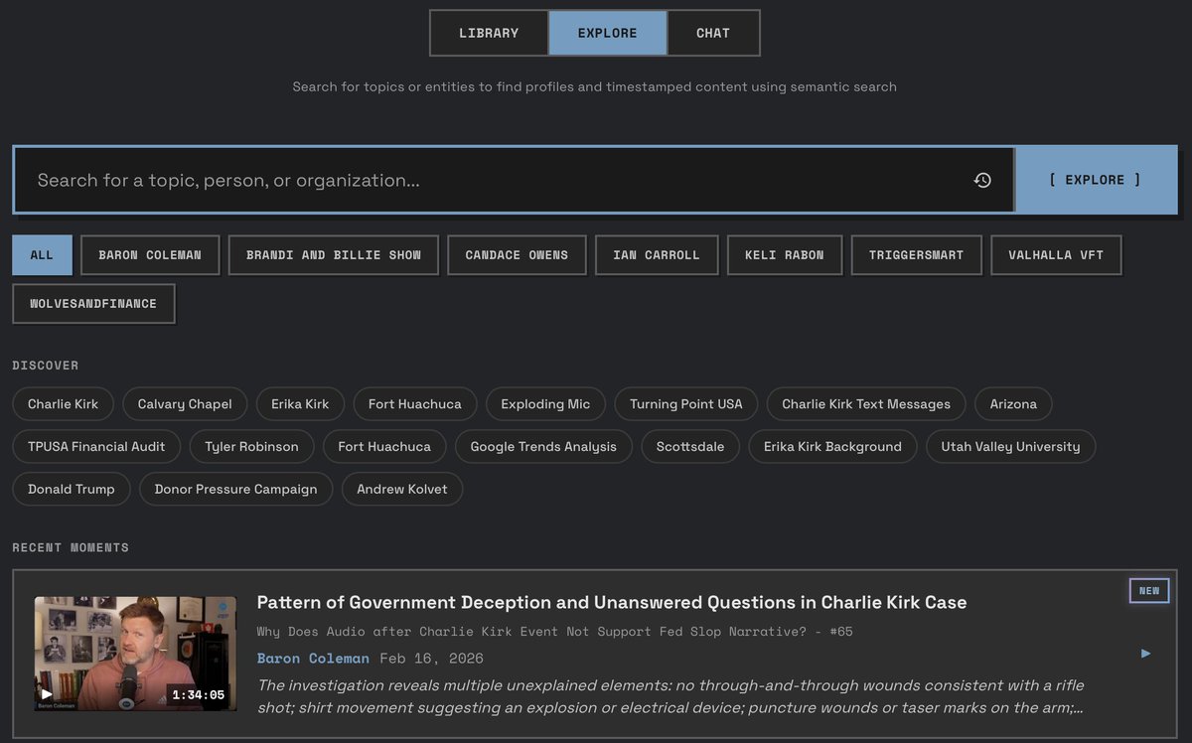Screen dimensions: 1192x743
Task: Select the Explore tab
Action: (x=608, y=33)
